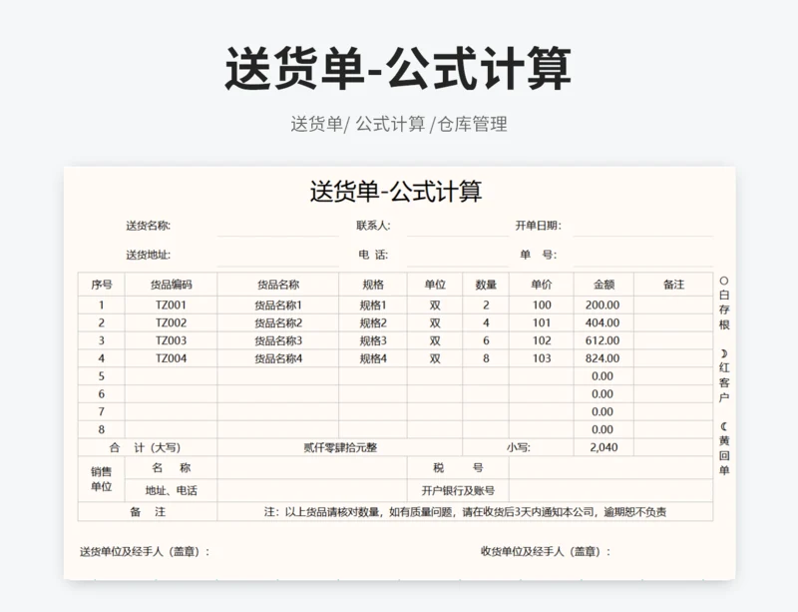Screen dimensions: 798x612
Task: Click cell 货品名称1
Action: (x=278, y=306)
